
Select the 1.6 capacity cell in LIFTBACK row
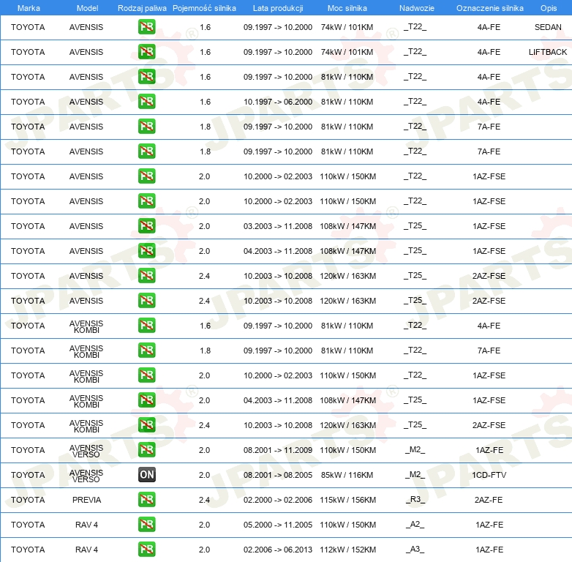205,52
